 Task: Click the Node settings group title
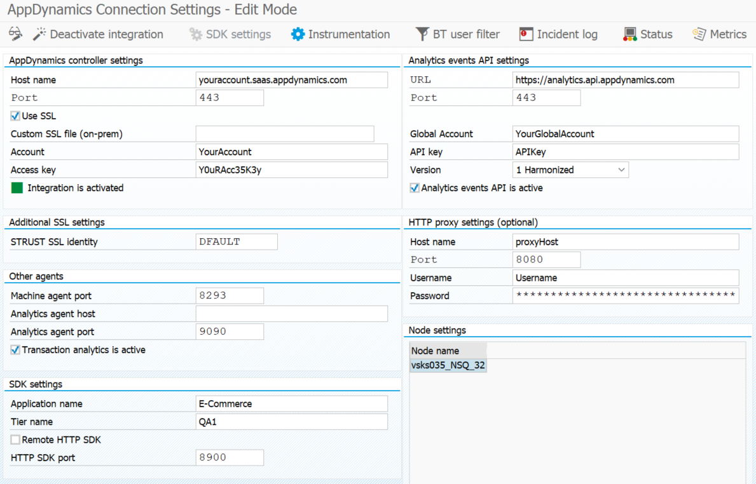437,330
